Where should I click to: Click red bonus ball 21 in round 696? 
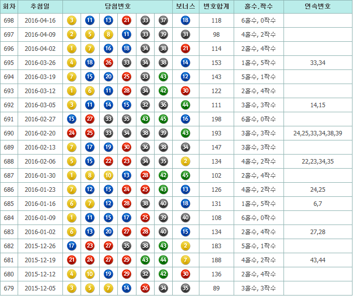(x=185, y=49)
